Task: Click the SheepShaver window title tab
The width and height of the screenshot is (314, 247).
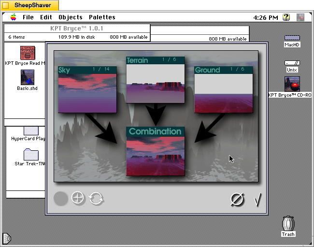Action: (x=29, y=5)
